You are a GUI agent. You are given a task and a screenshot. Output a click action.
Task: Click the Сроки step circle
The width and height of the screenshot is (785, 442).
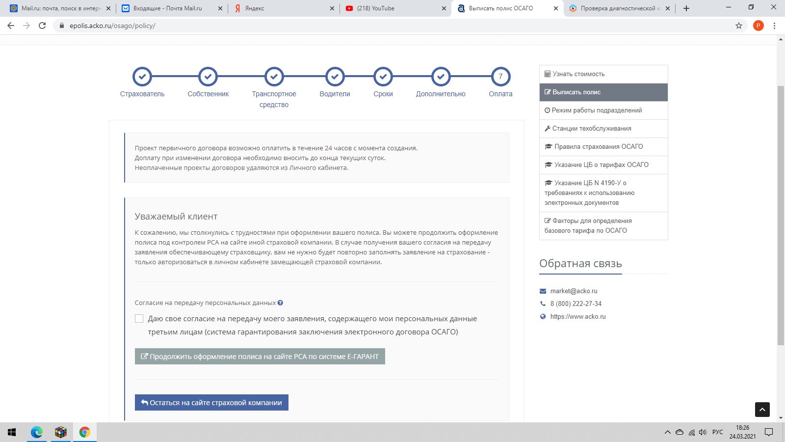point(383,77)
